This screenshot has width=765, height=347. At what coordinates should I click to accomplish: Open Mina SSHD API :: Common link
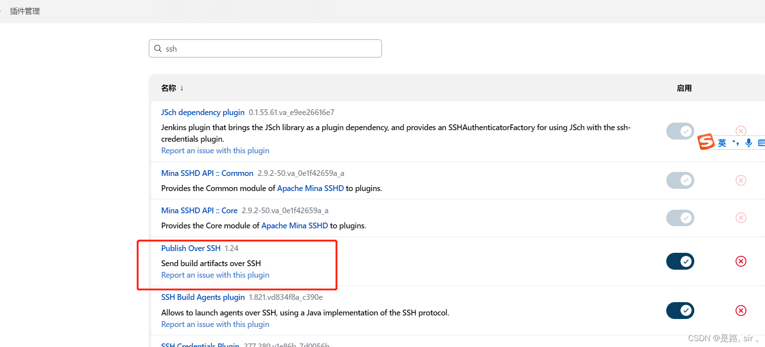coord(207,173)
